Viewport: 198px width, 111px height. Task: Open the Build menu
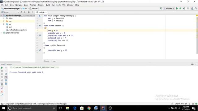click(48, 5)
